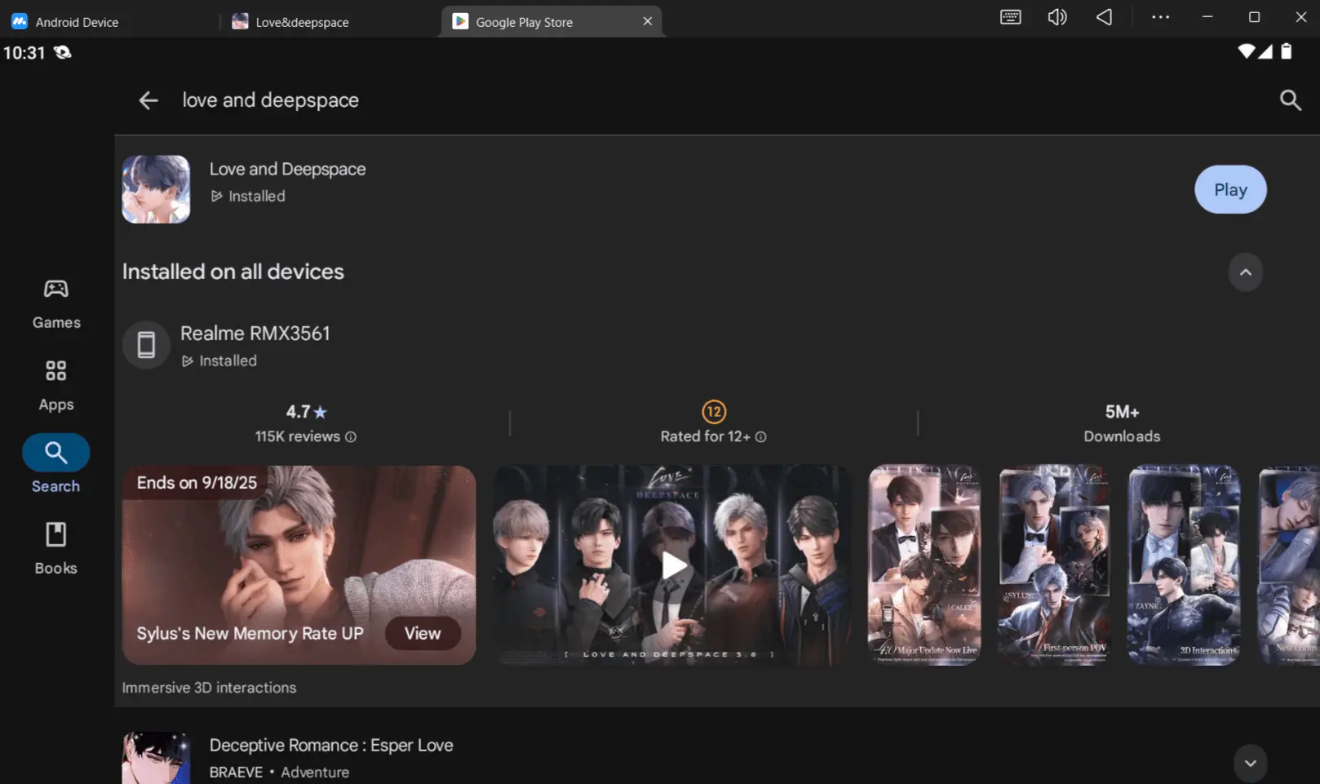Click the volume speaker icon in title bar

pyautogui.click(x=1057, y=17)
